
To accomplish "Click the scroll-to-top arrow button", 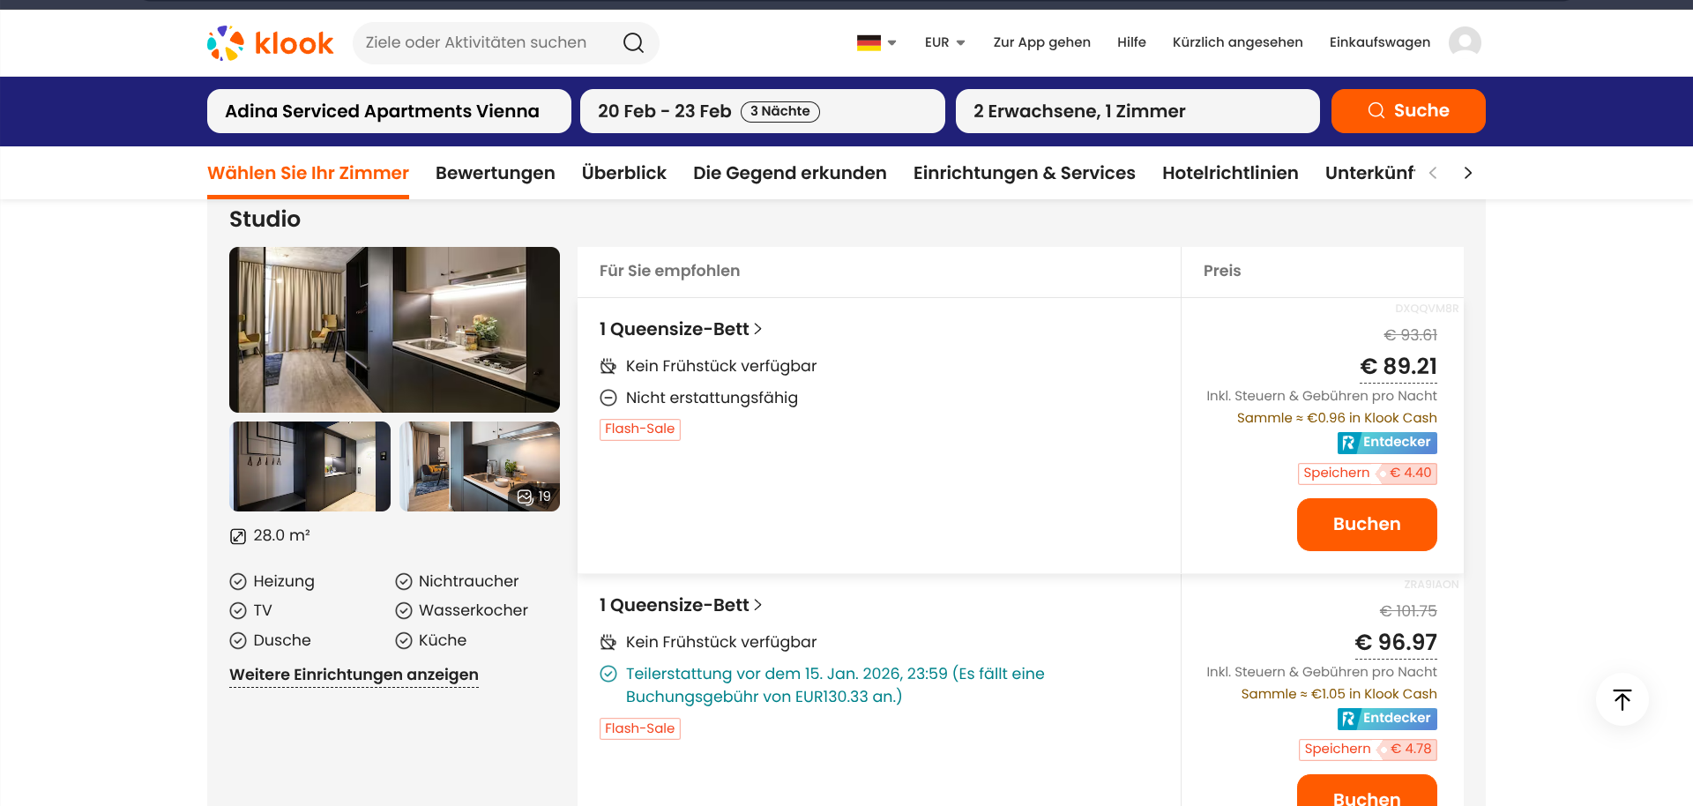I will click(x=1622, y=699).
